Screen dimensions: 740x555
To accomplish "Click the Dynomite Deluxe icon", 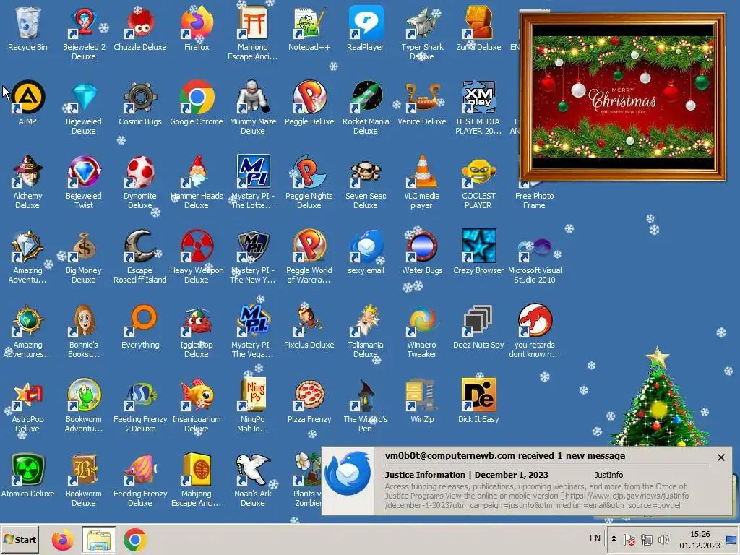I will coord(140,181).
